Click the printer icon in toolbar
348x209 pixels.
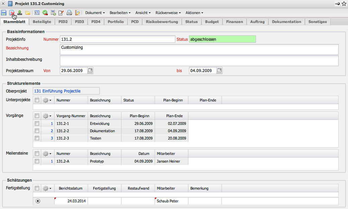69,13
